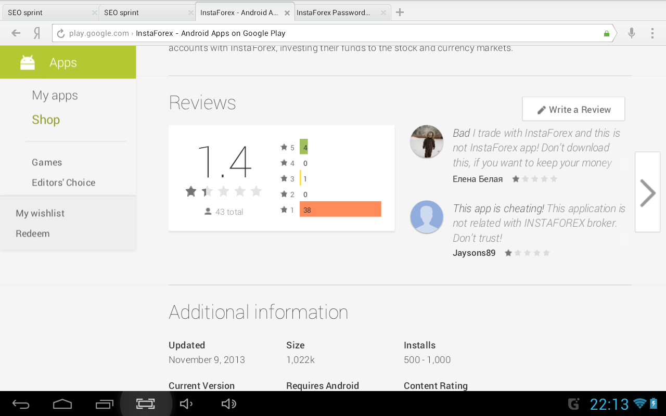
Task: Click Елена Белая's profile photo
Action: [x=427, y=141]
